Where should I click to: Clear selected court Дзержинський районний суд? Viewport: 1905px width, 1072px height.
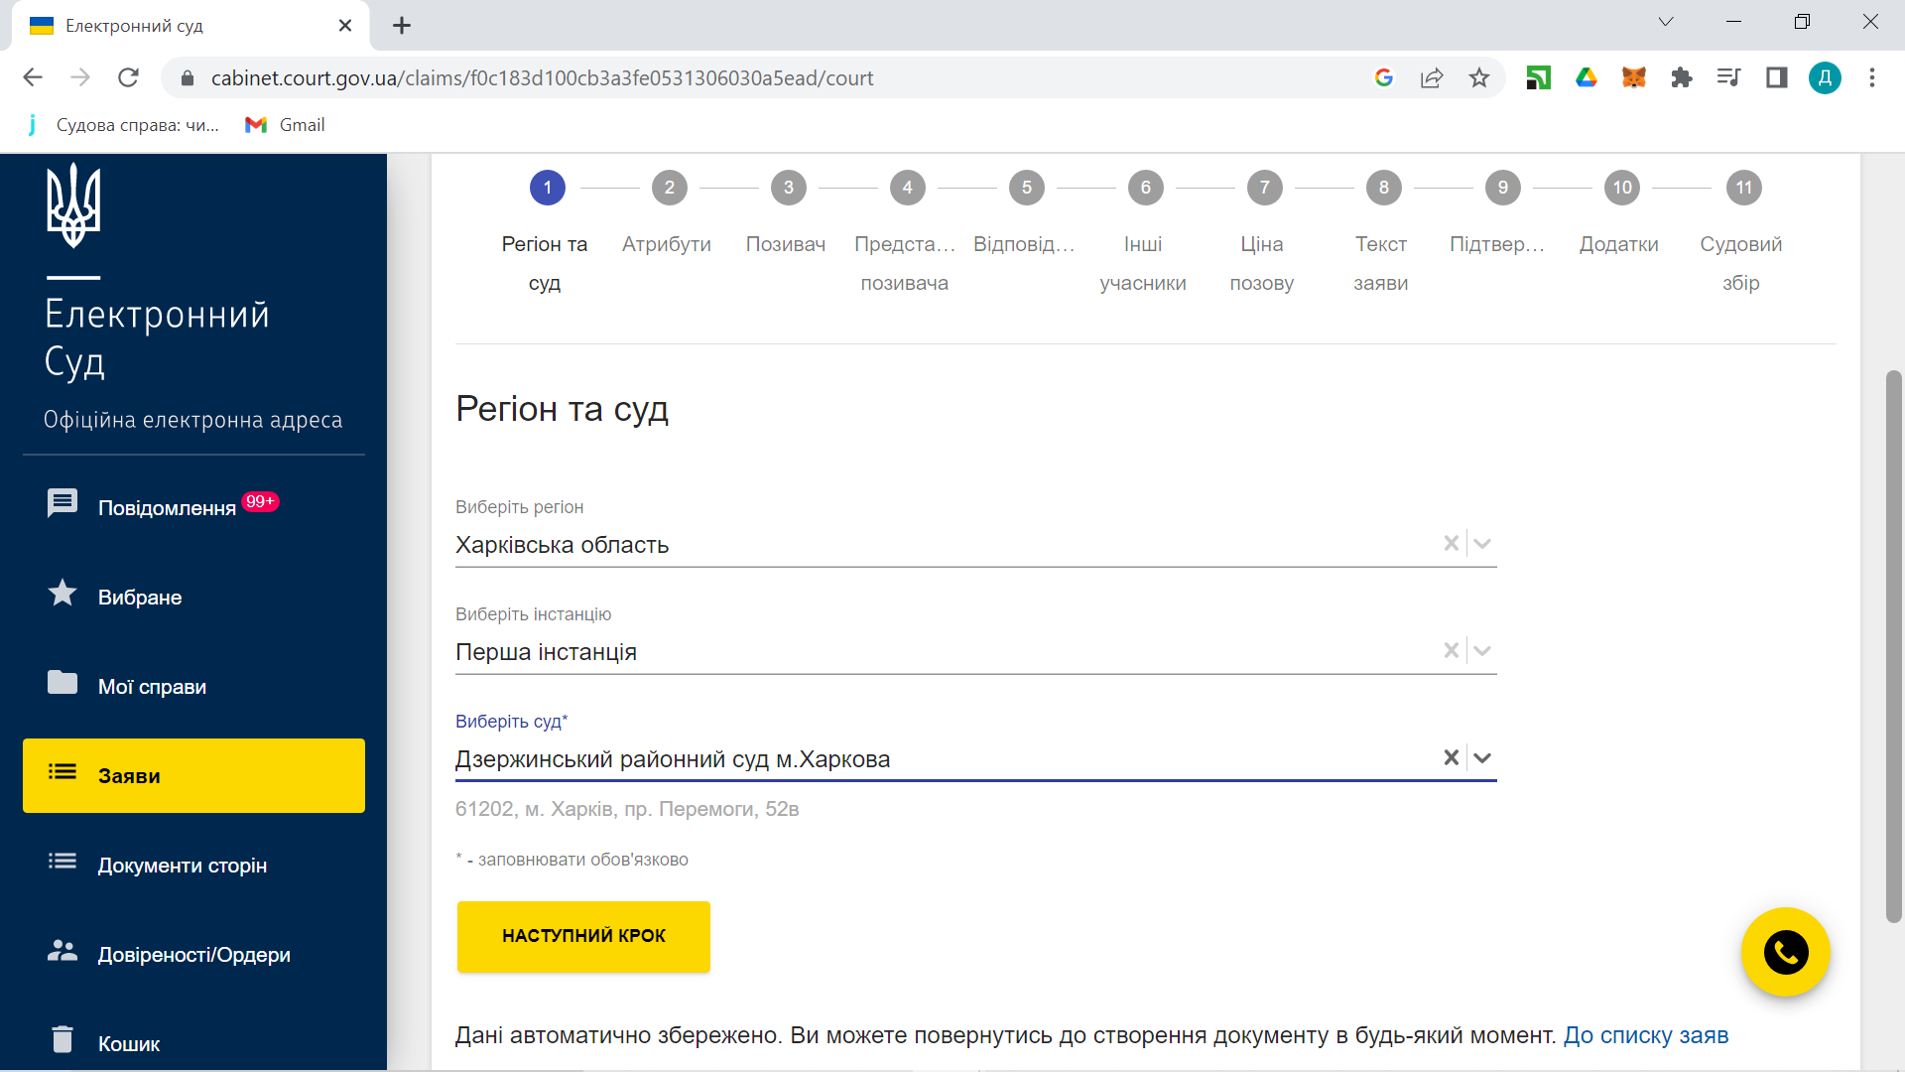click(x=1451, y=757)
